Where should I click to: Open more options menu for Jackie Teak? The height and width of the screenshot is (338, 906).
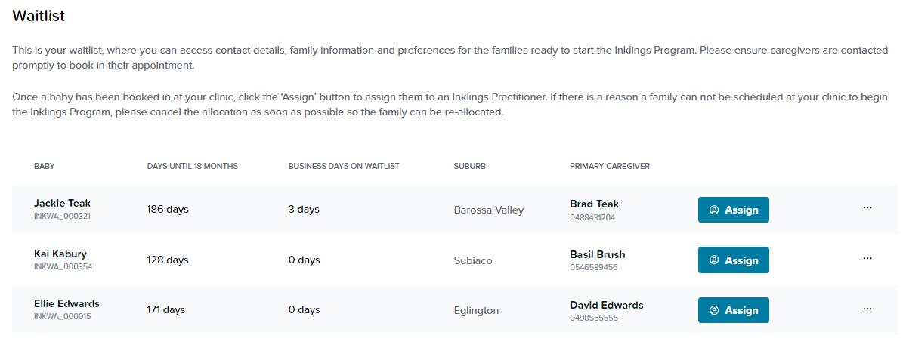tap(867, 208)
